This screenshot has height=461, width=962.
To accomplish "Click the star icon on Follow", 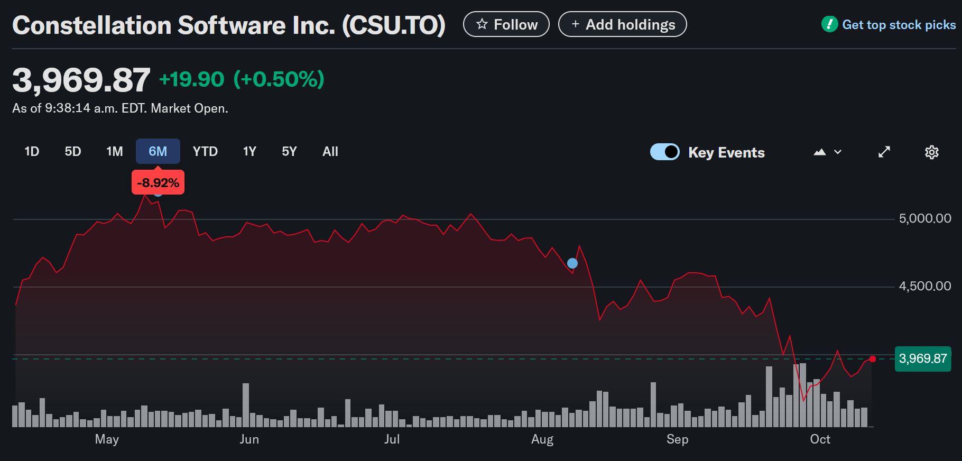I will click(x=482, y=24).
